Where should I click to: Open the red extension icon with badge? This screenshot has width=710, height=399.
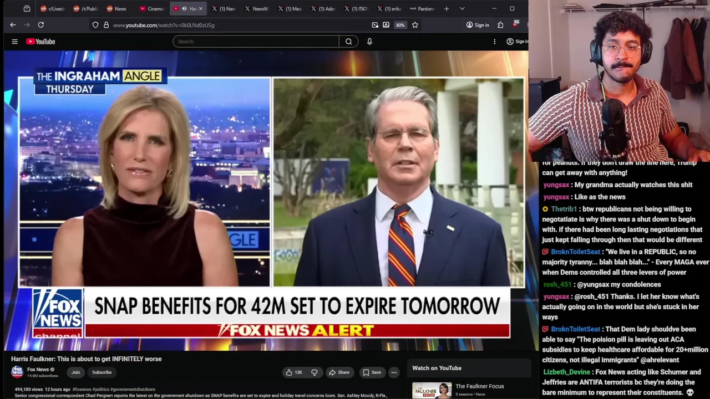515,24
